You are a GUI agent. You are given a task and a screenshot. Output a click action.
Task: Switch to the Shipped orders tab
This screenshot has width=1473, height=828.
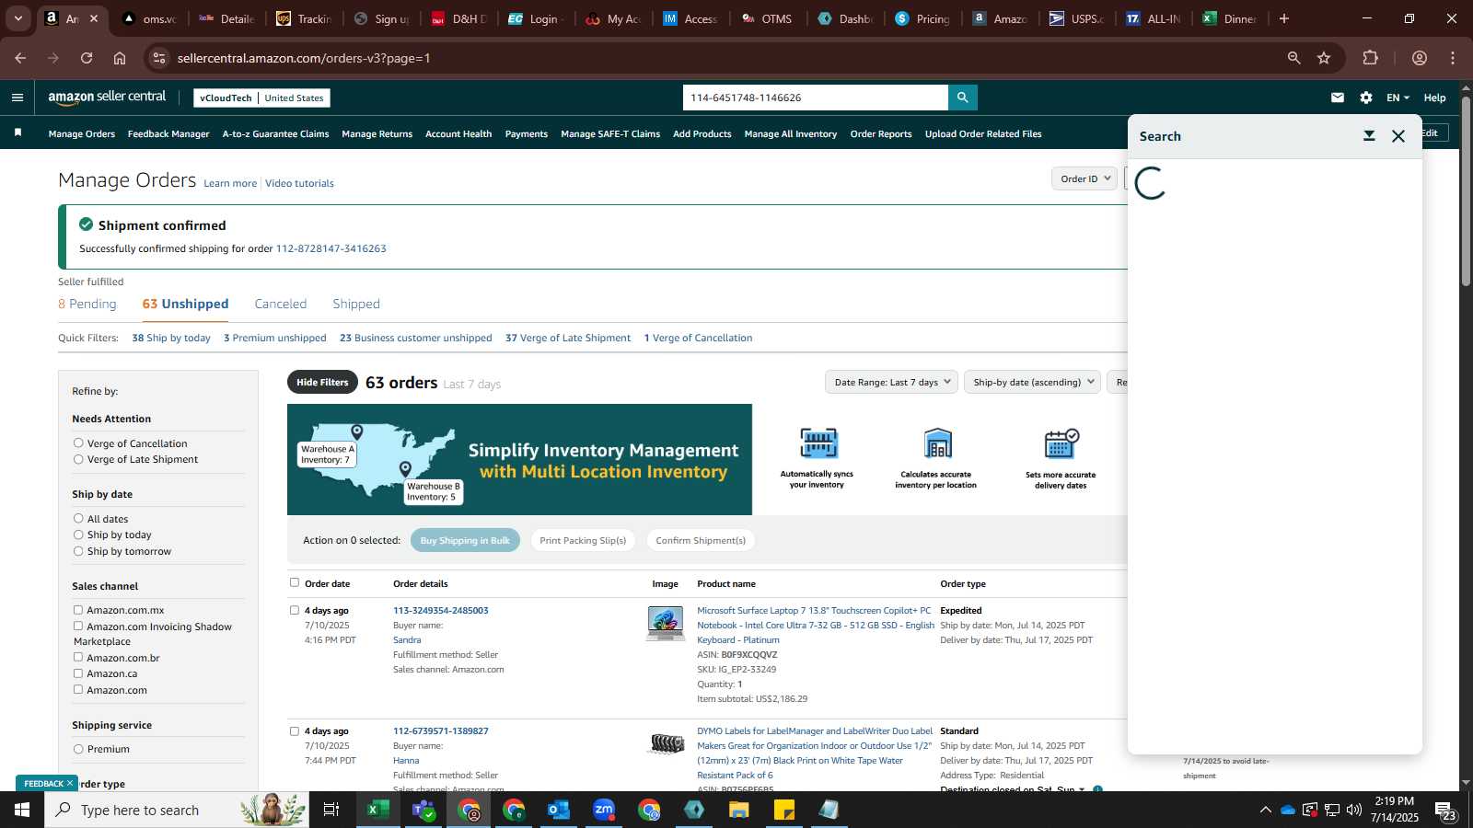(356, 304)
